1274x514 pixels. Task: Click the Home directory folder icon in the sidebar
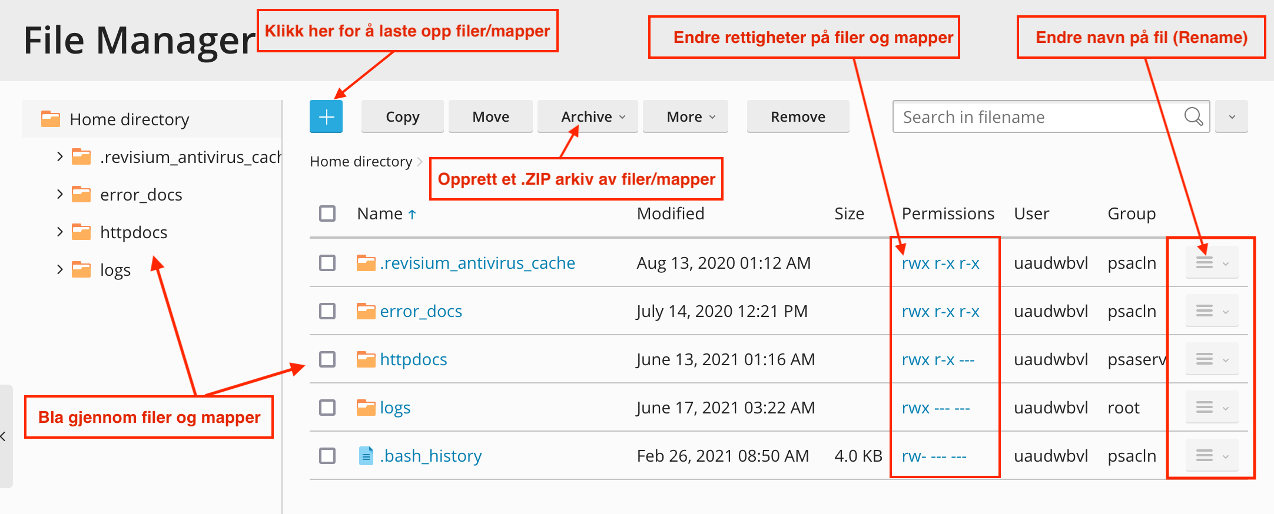click(x=51, y=119)
